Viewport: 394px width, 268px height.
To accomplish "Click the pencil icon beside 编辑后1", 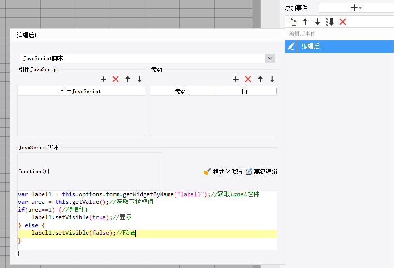I will tap(291, 46).
